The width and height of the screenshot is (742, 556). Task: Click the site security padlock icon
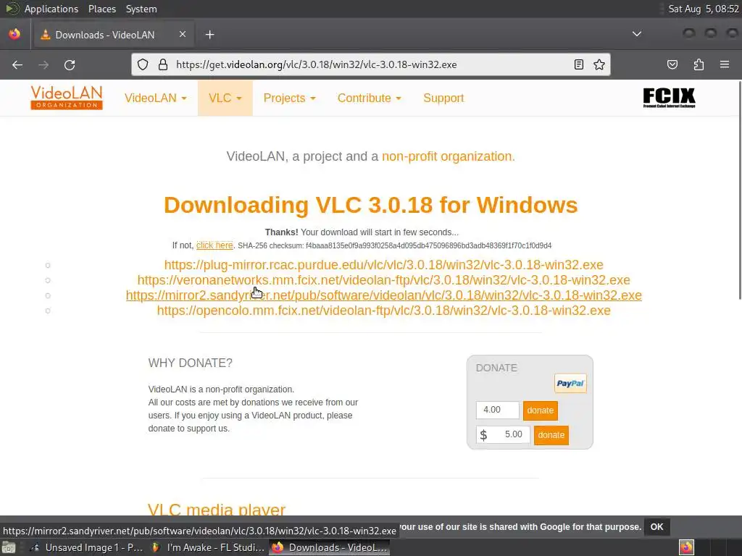163,64
